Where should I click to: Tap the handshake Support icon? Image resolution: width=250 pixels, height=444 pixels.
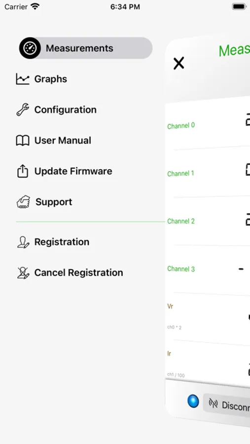23,202
